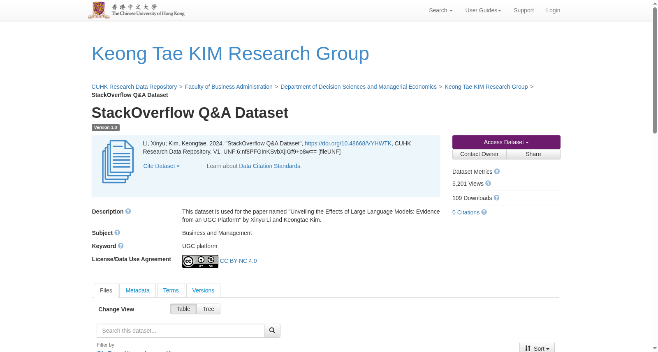
Task: Open Support in the navbar
Action: coord(524,10)
